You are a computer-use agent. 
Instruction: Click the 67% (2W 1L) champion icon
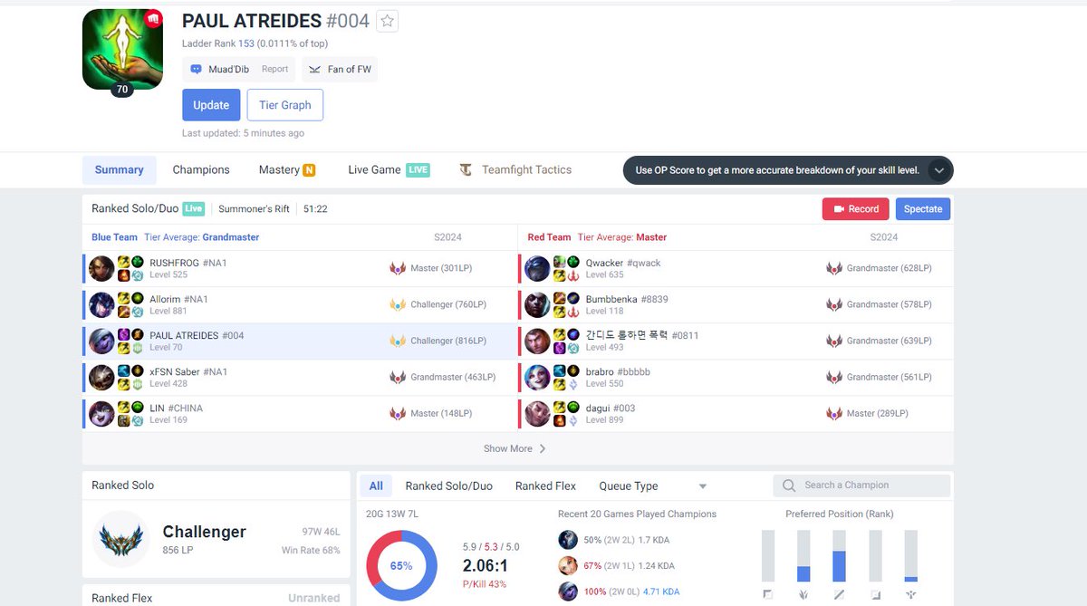click(x=568, y=566)
